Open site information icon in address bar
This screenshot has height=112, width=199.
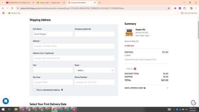point(18,8)
